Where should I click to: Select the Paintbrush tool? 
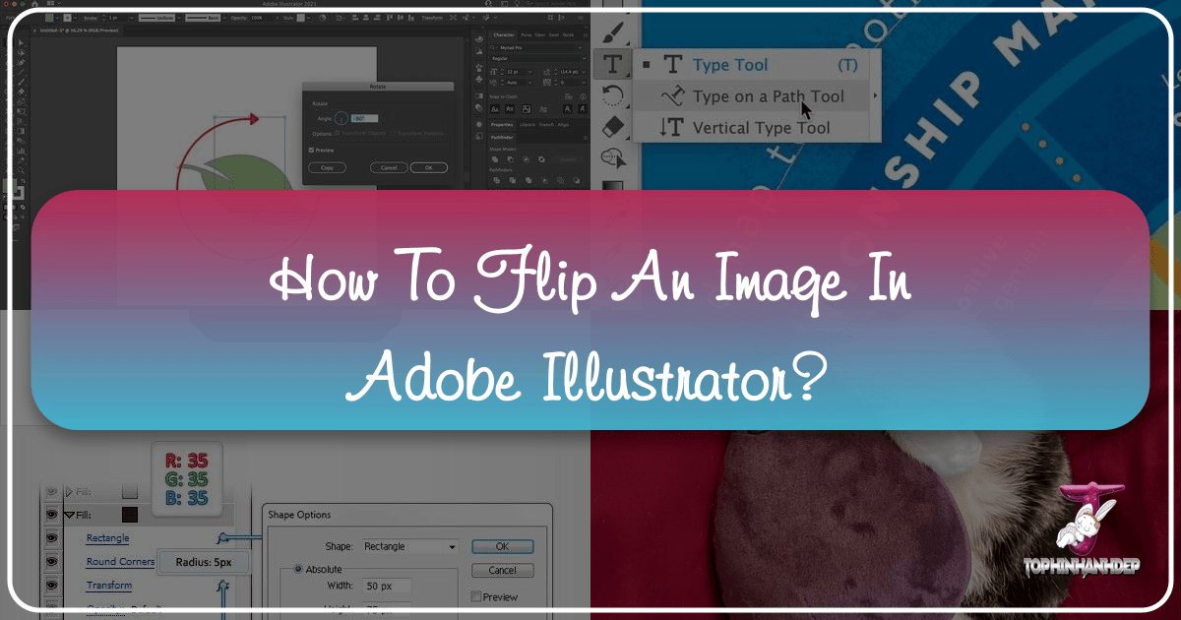(x=611, y=32)
